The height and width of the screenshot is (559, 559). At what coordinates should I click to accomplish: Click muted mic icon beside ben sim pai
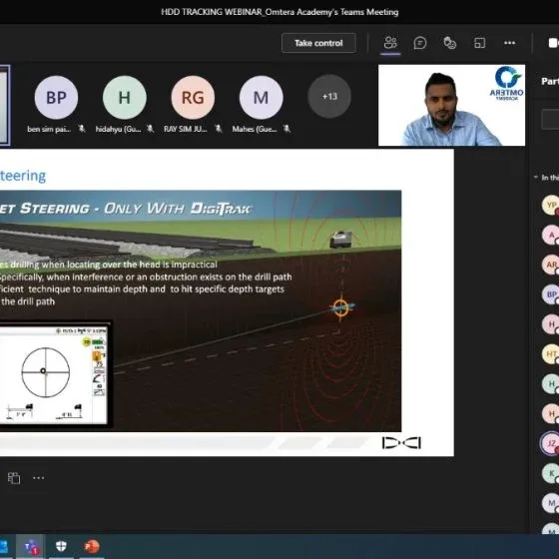coord(82,129)
